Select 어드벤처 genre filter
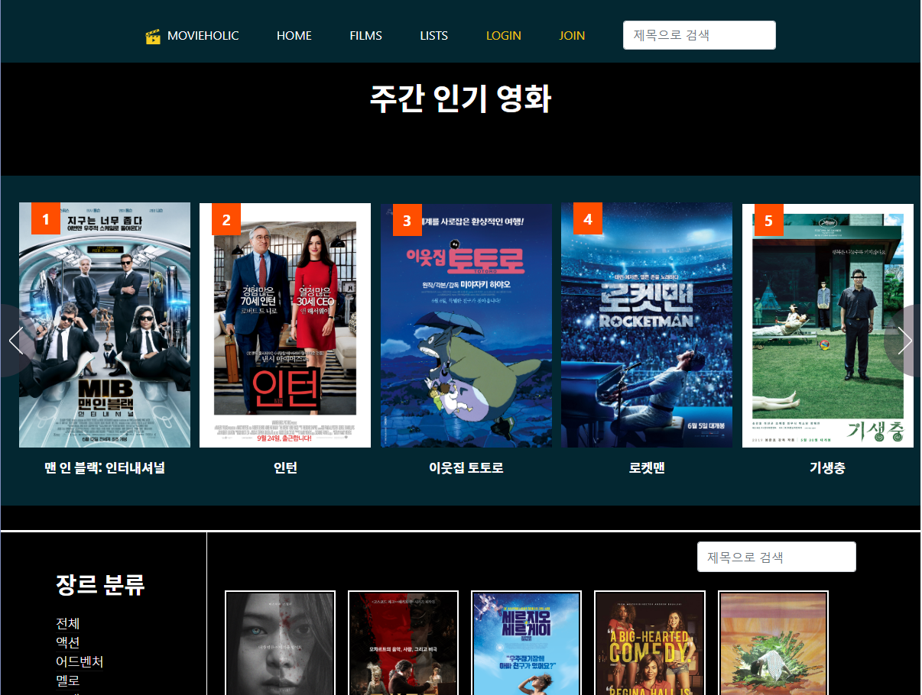The width and height of the screenshot is (922, 695). pyautogui.click(x=80, y=661)
